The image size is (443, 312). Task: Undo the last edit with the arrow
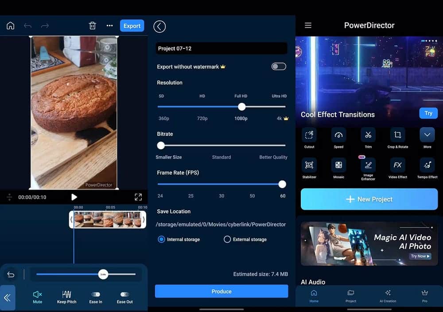point(27,26)
